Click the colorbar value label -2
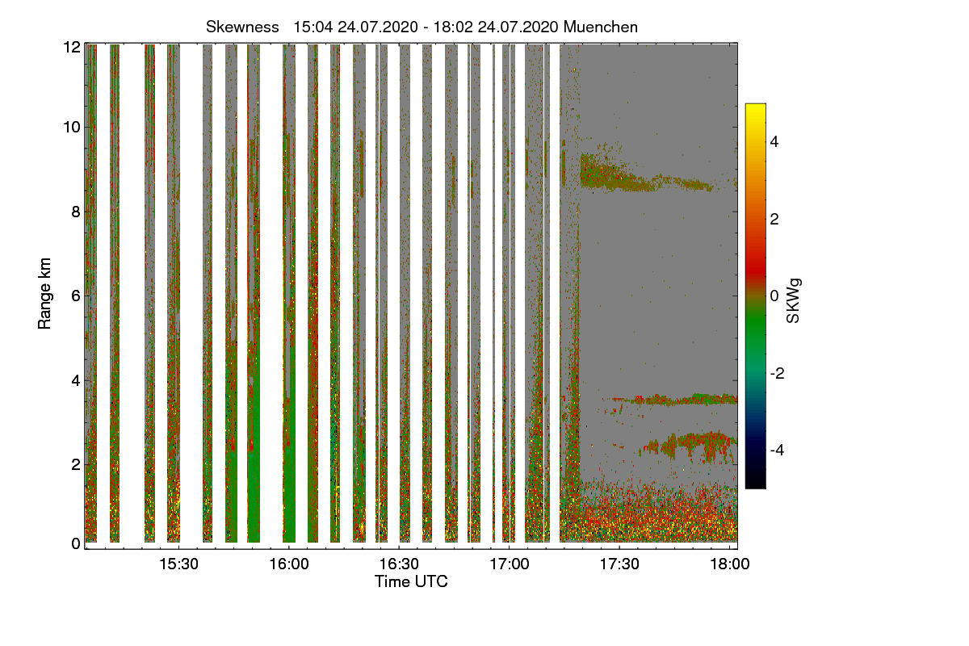969x646 pixels. (x=778, y=373)
